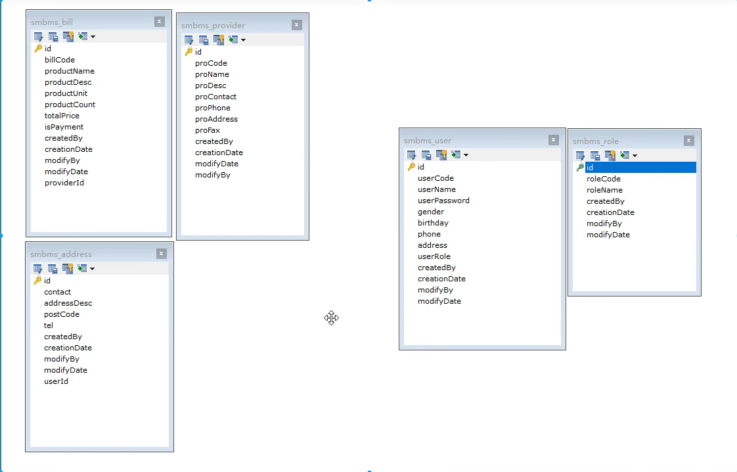Select birthday column in smbms_user

point(433,223)
